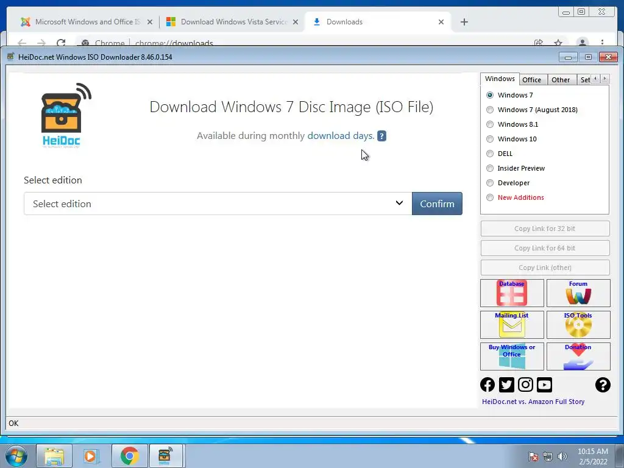The width and height of the screenshot is (624, 468).
Task: Click Chrome share icon in address bar
Action: (539, 43)
